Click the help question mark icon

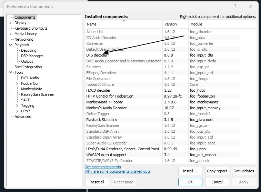coord(235,6)
